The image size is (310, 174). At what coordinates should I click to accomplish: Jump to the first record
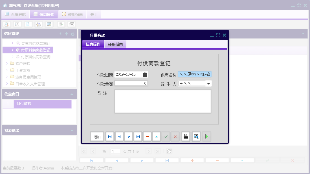[109, 136]
